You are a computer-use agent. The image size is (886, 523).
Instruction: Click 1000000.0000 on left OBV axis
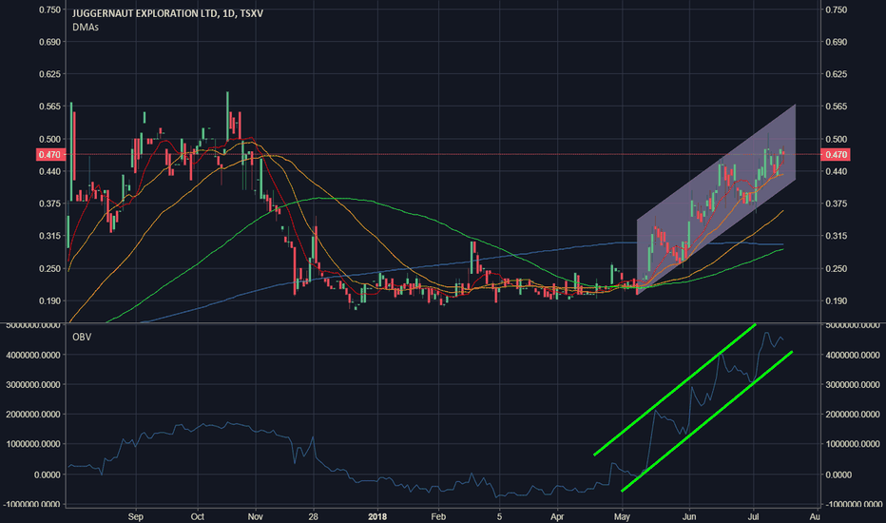click(33, 444)
